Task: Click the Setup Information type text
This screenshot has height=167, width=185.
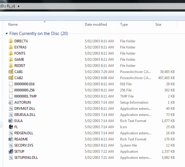Action: (134, 102)
